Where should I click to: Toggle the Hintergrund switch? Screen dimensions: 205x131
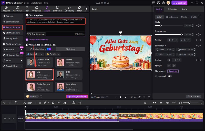(x=170, y=76)
